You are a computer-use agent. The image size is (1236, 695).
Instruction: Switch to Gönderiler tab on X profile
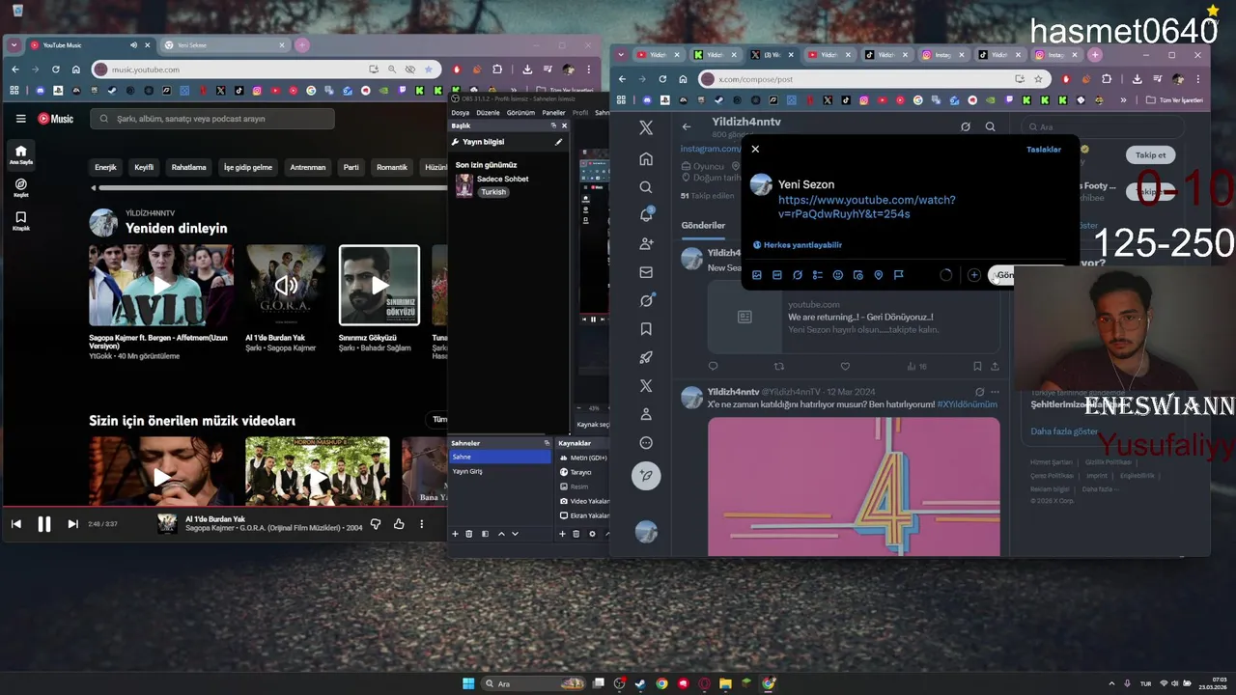703,225
